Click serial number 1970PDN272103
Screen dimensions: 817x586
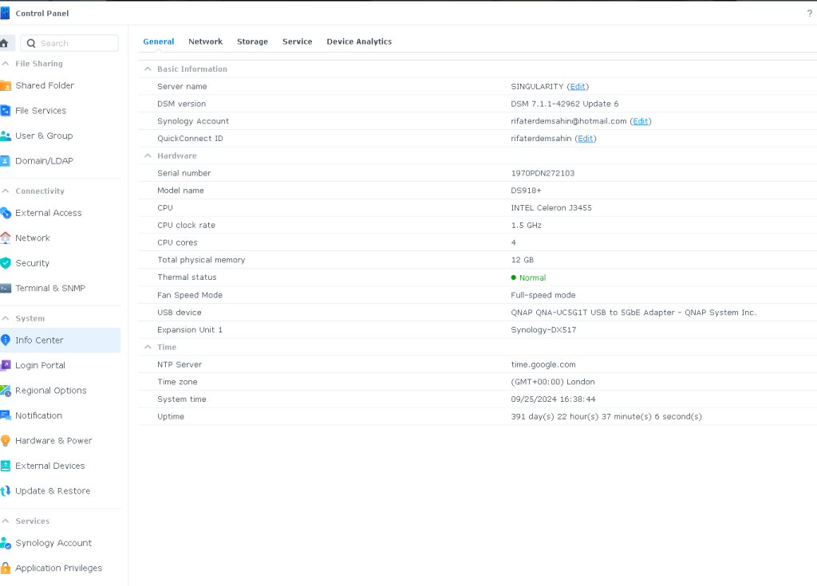coord(543,174)
